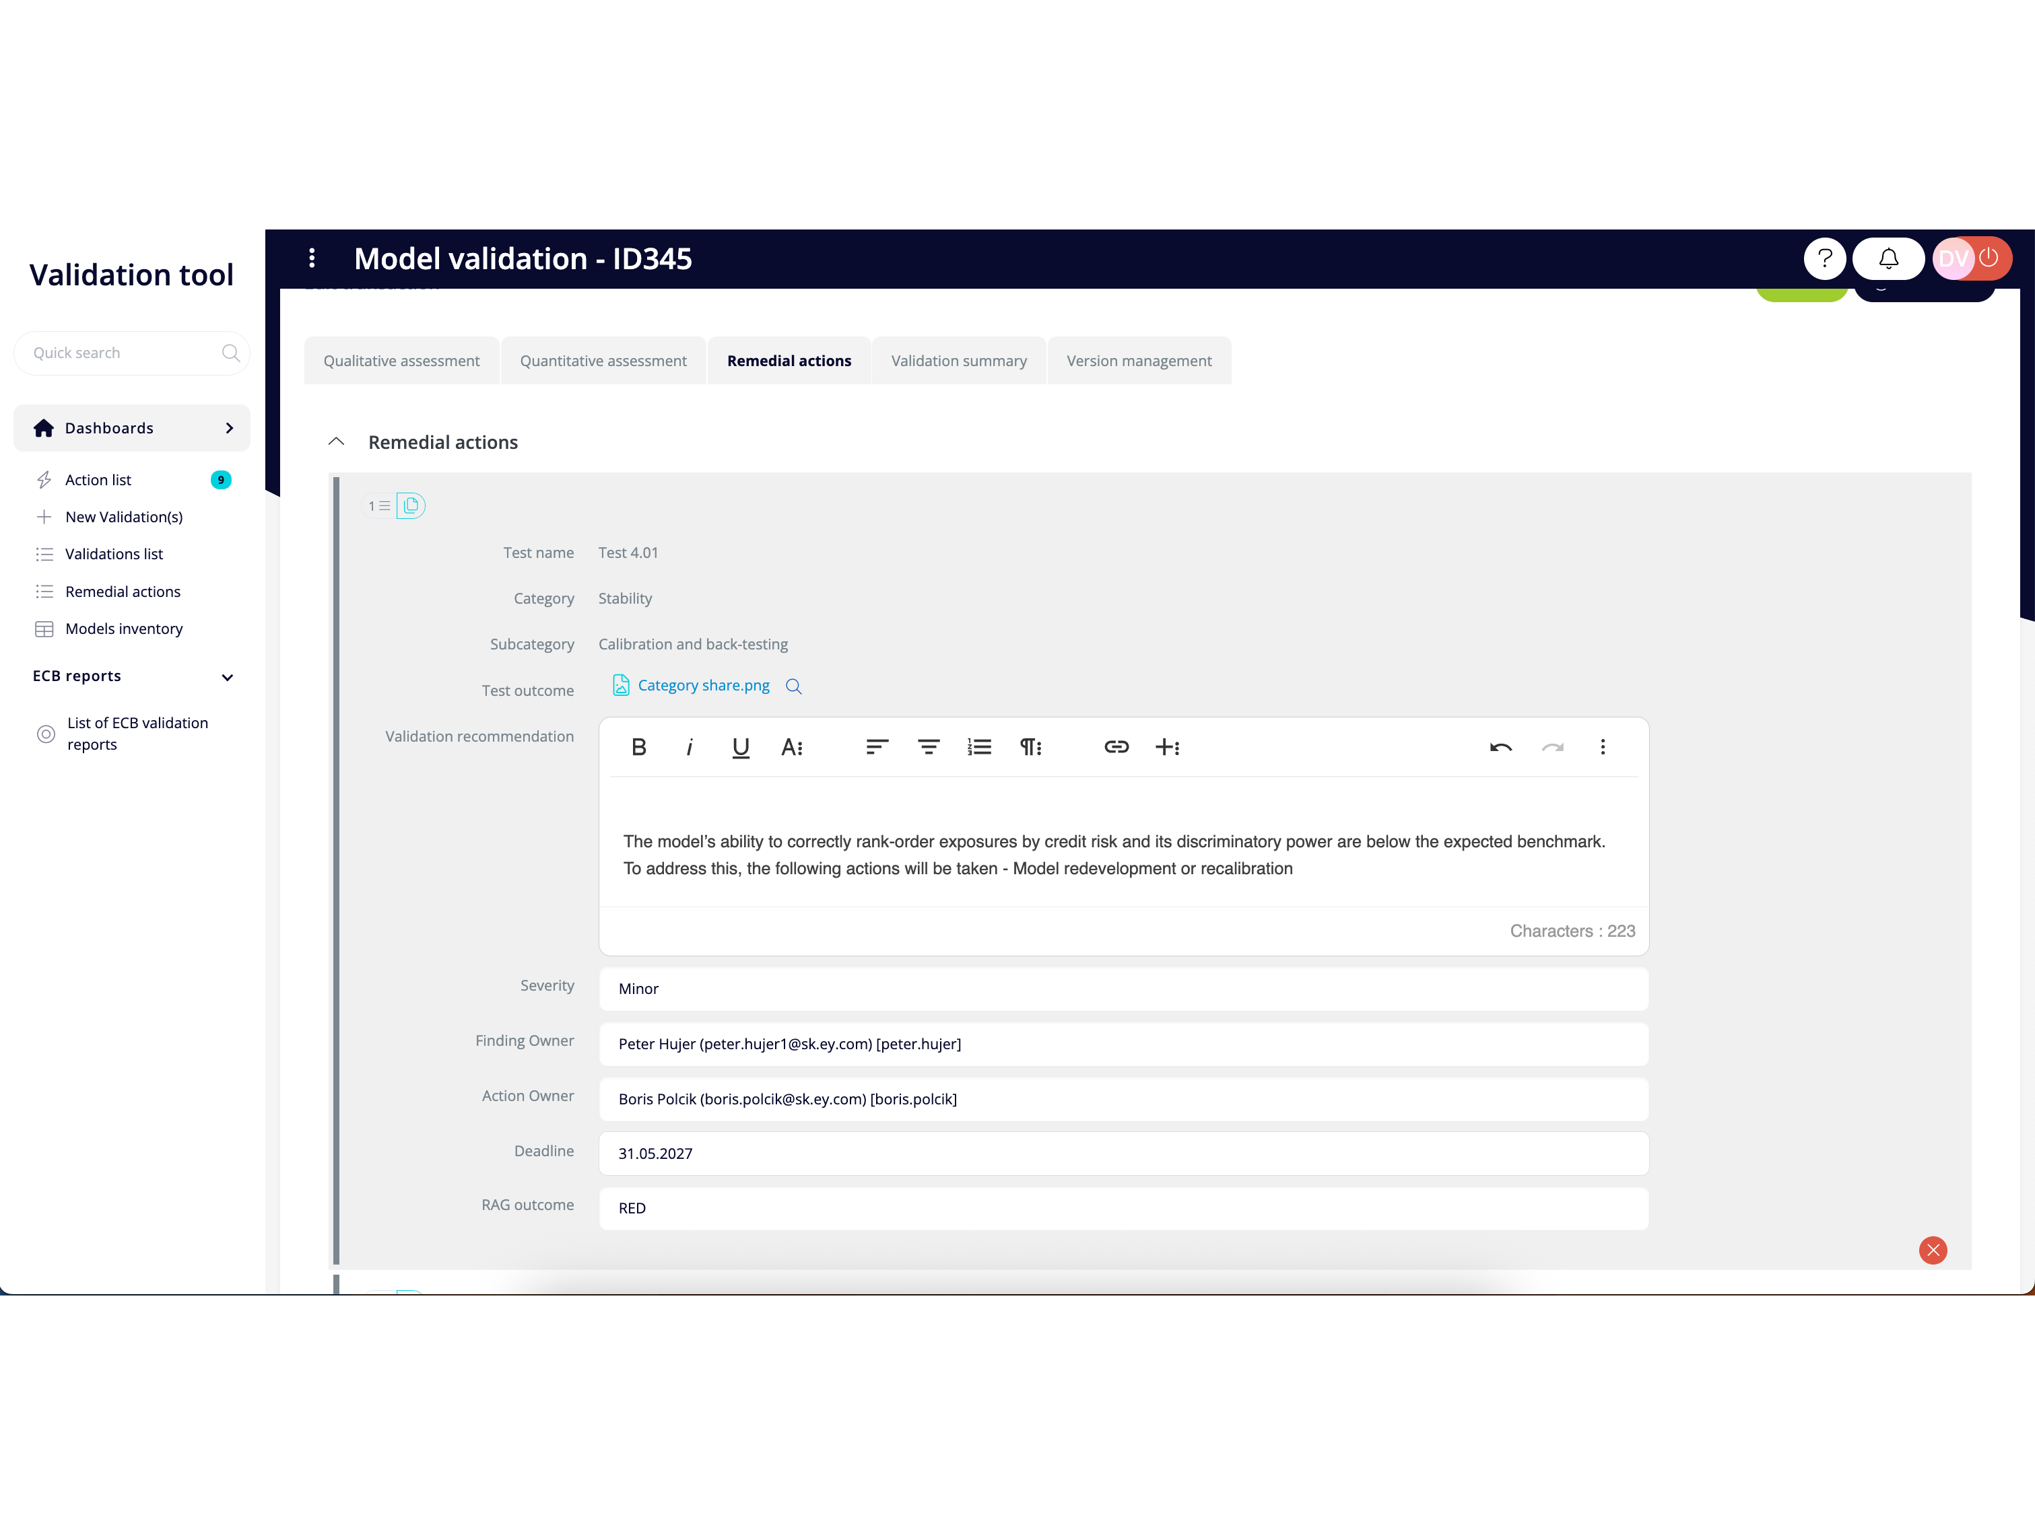Image resolution: width=2035 pixels, height=1525 pixels.
Task: Open the help question mark button
Action: [1824, 258]
